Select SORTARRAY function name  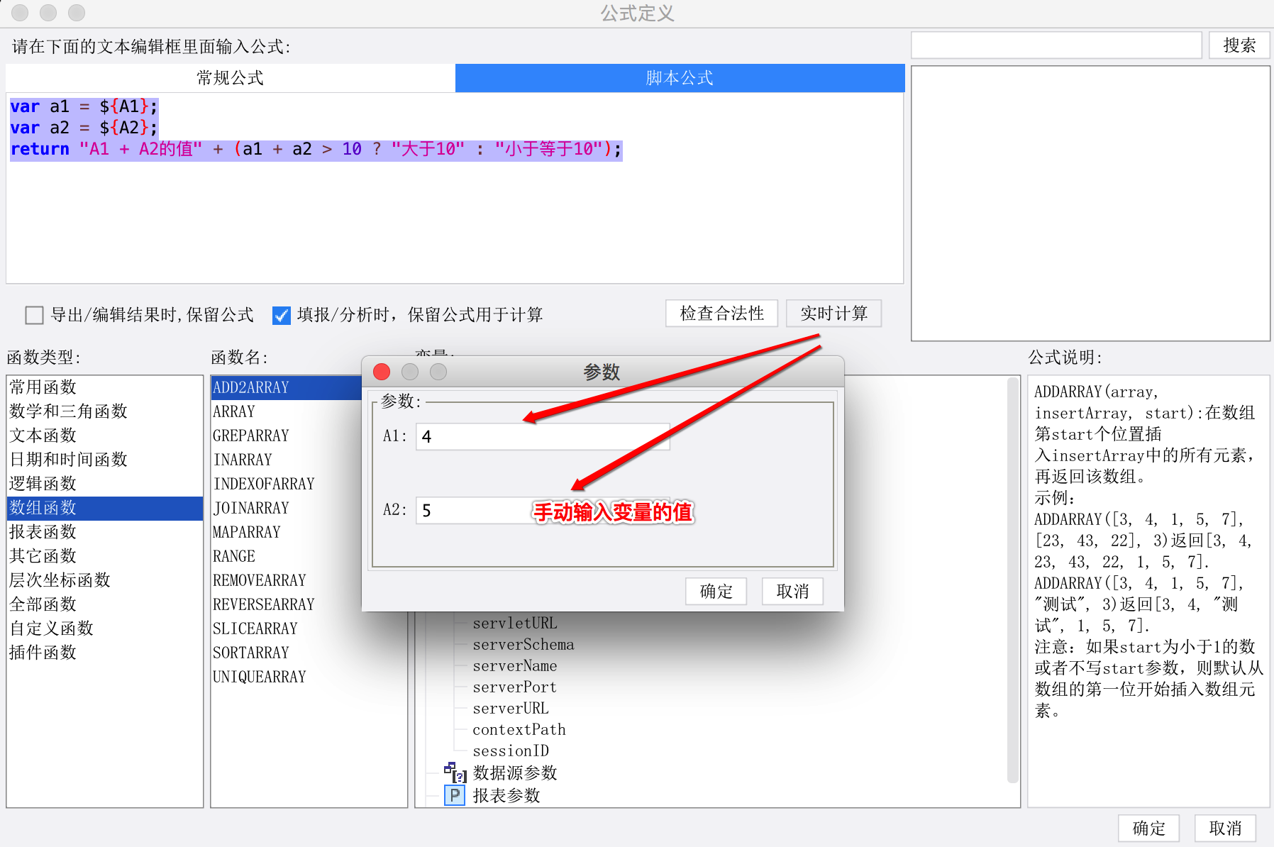tap(309, 653)
